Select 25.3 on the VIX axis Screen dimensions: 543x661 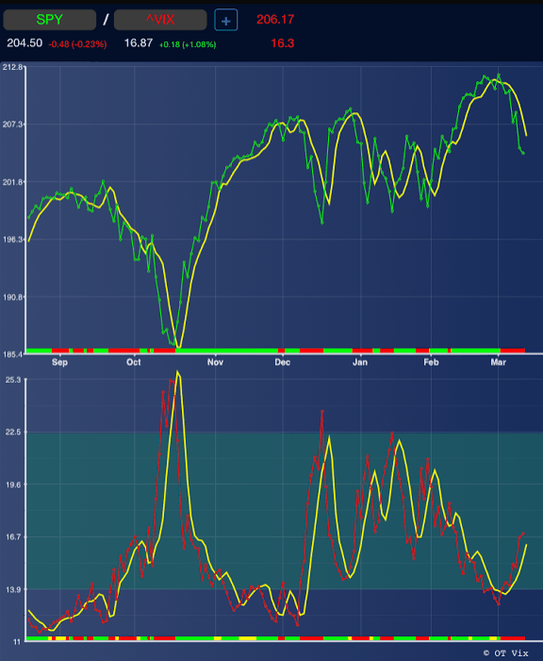point(12,380)
